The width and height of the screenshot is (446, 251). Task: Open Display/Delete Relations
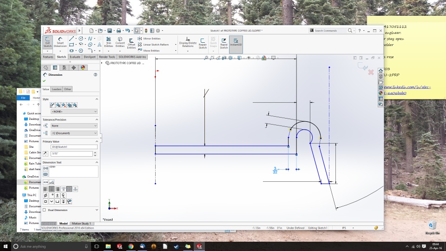[x=188, y=42]
